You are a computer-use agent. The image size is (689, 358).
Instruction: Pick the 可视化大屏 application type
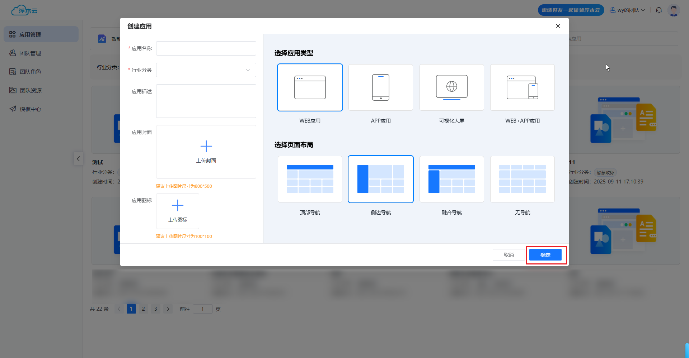click(451, 87)
